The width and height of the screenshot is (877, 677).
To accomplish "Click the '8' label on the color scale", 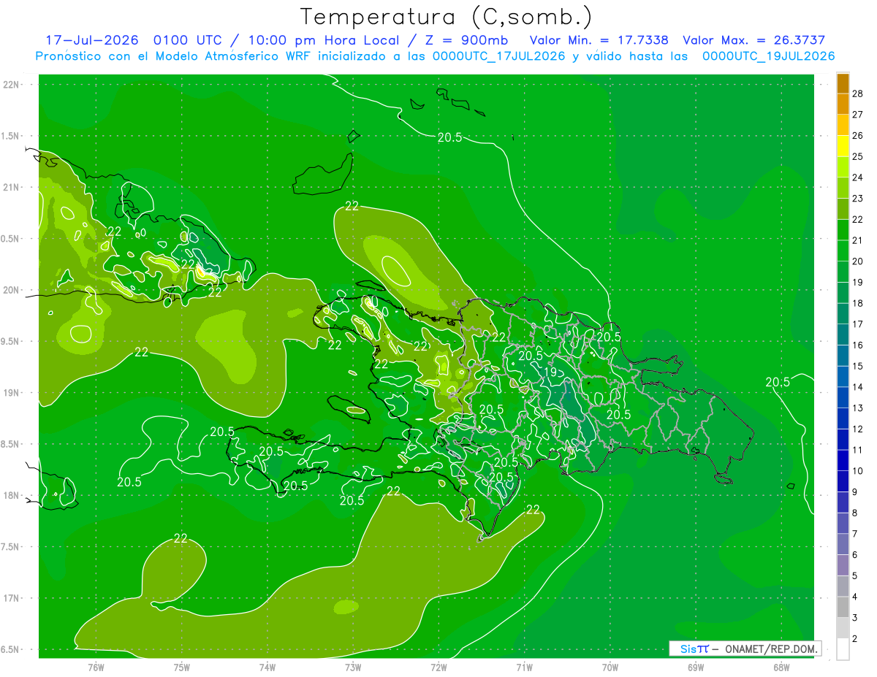I will (855, 513).
